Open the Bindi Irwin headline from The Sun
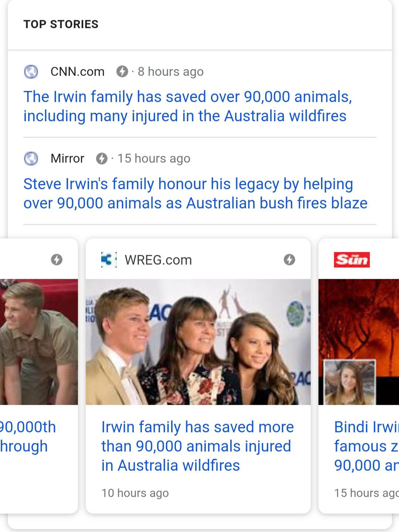399x532 pixels. pyautogui.click(x=366, y=446)
